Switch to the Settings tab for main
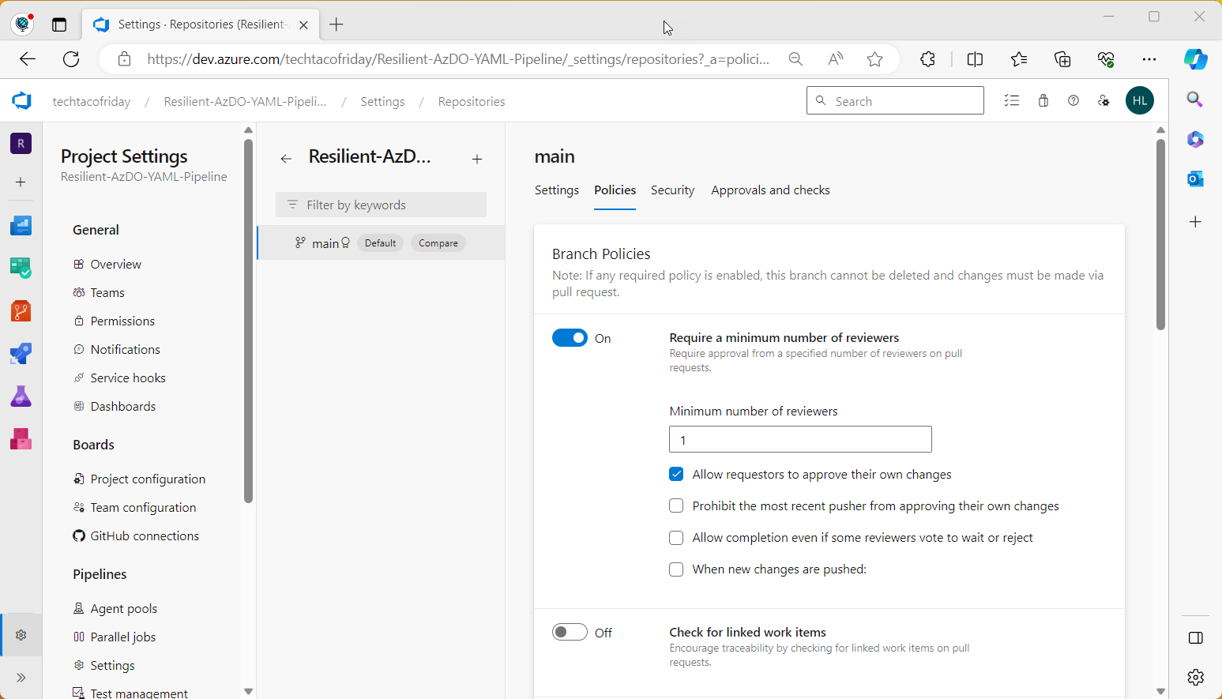Viewport: 1222px width, 699px height. 557,190
